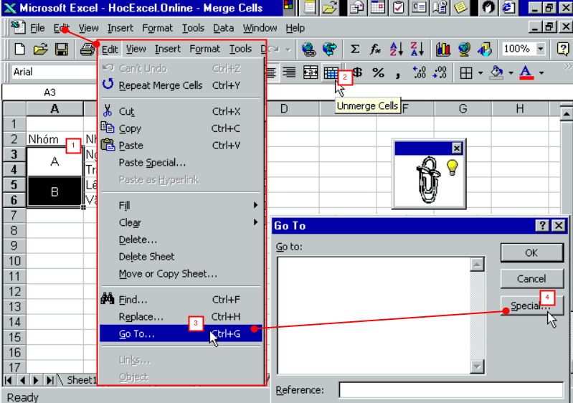The image size is (573, 403).
Task: Open the Window menu
Action: click(260, 28)
